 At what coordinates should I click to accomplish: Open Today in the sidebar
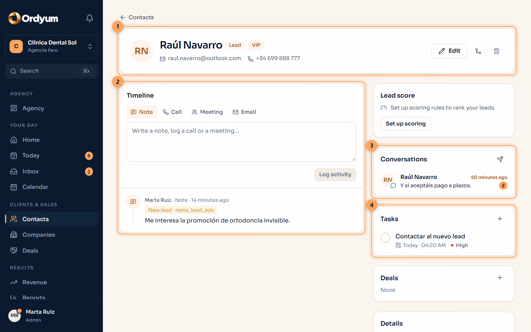click(x=51, y=156)
